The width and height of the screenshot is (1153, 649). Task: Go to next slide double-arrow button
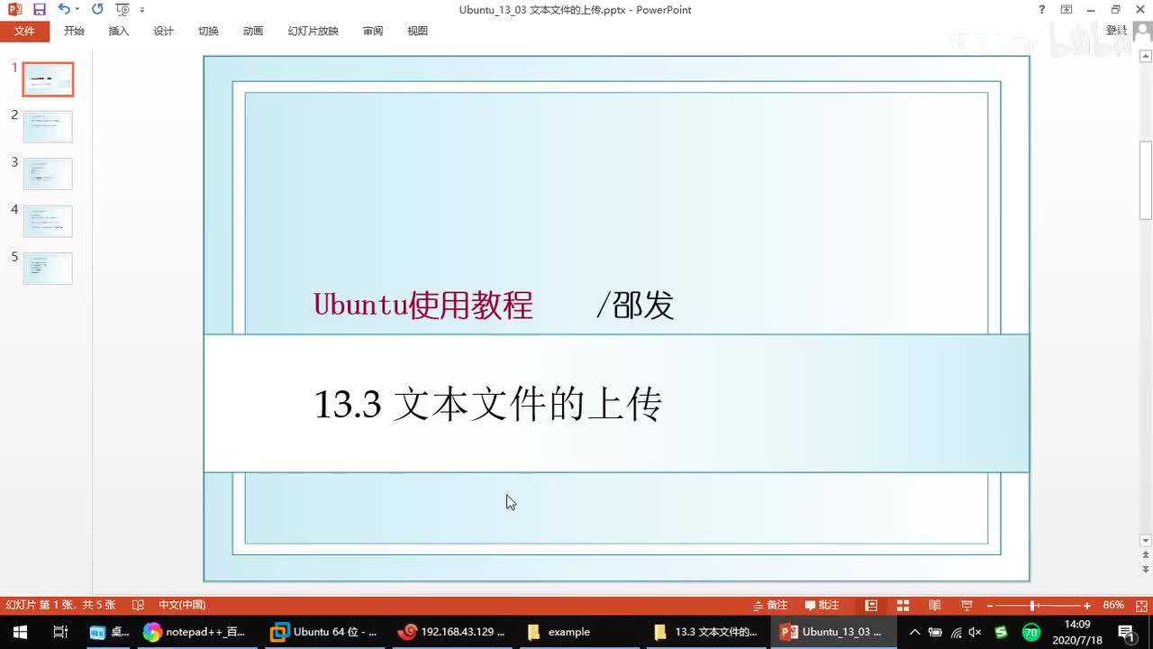1146,570
